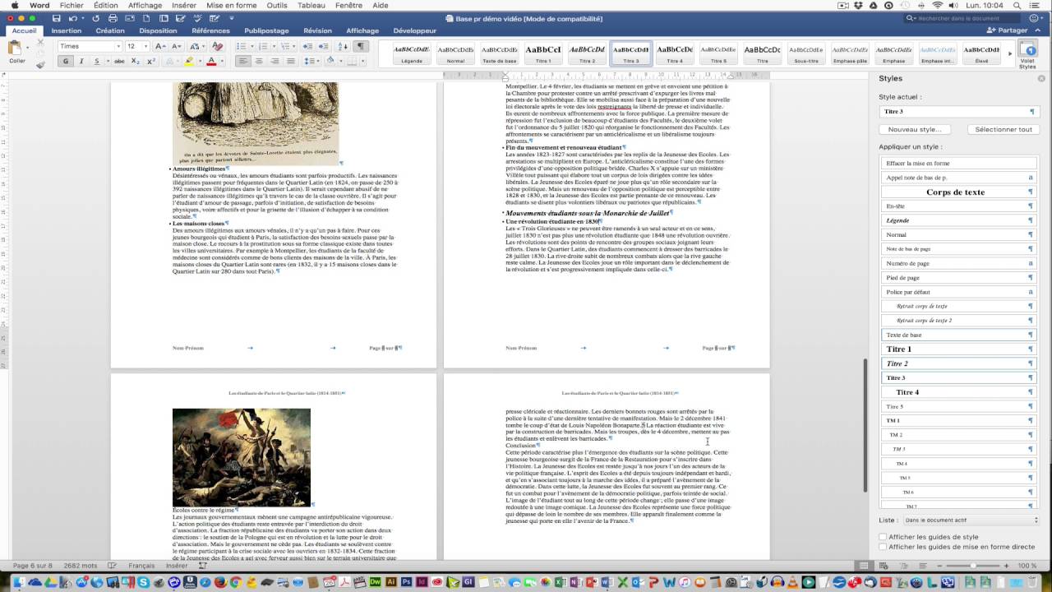Center the paragraph text
1052x592 pixels.
point(260,61)
